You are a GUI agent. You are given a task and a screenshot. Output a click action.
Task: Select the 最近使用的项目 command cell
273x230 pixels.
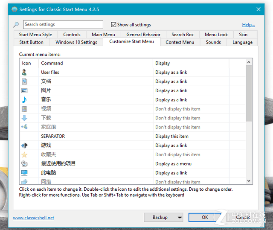[x=96, y=163]
